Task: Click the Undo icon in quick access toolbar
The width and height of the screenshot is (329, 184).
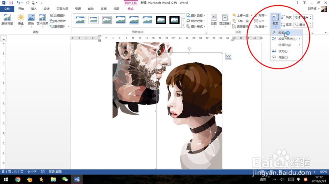Action: click(18, 3)
